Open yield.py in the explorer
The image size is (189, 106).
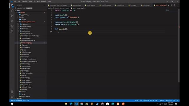pyautogui.click(x=24, y=90)
